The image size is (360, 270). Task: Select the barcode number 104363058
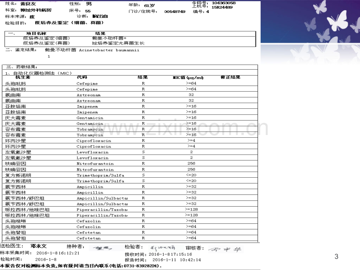(223, 3)
